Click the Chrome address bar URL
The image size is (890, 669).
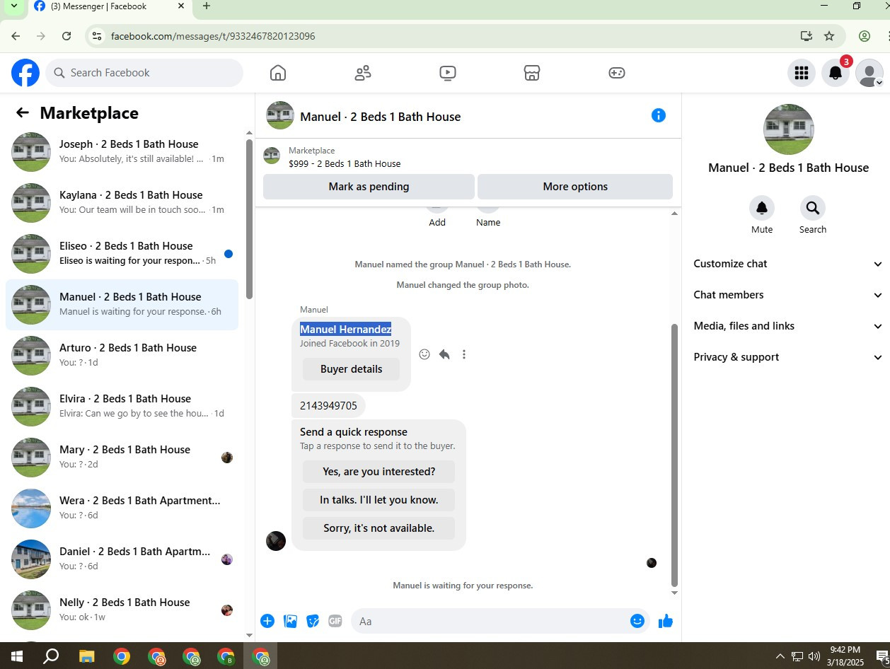213,36
